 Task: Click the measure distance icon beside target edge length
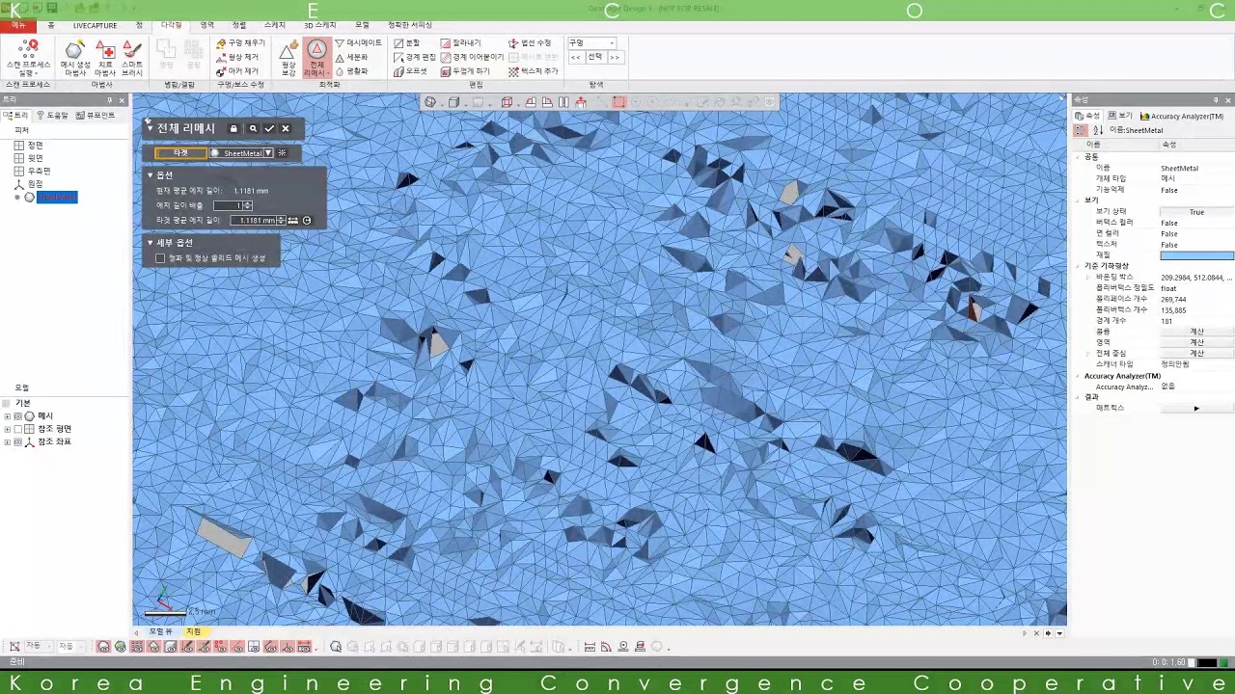pos(293,221)
